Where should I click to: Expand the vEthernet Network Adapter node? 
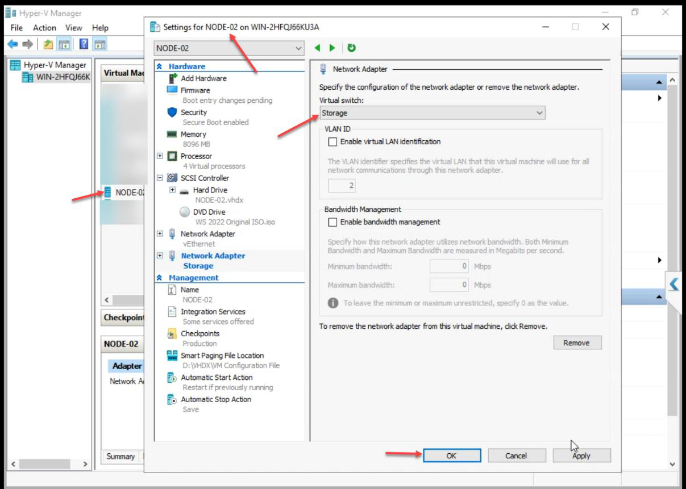160,233
